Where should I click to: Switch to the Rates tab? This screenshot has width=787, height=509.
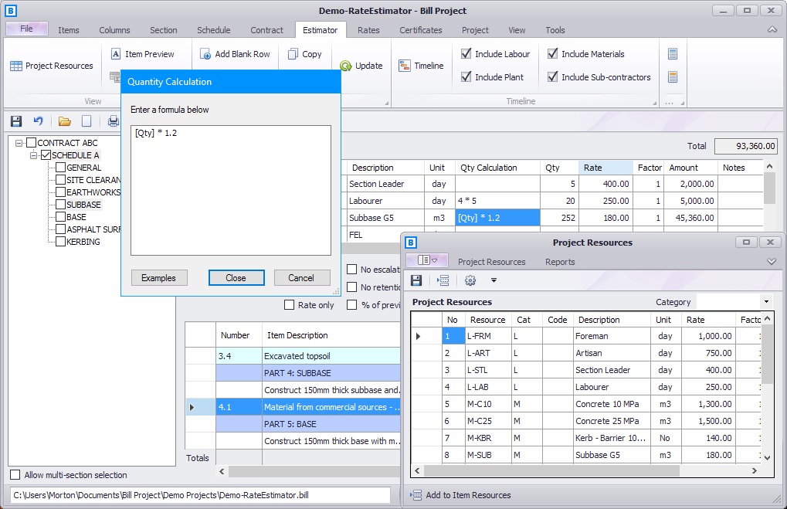click(368, 30)
